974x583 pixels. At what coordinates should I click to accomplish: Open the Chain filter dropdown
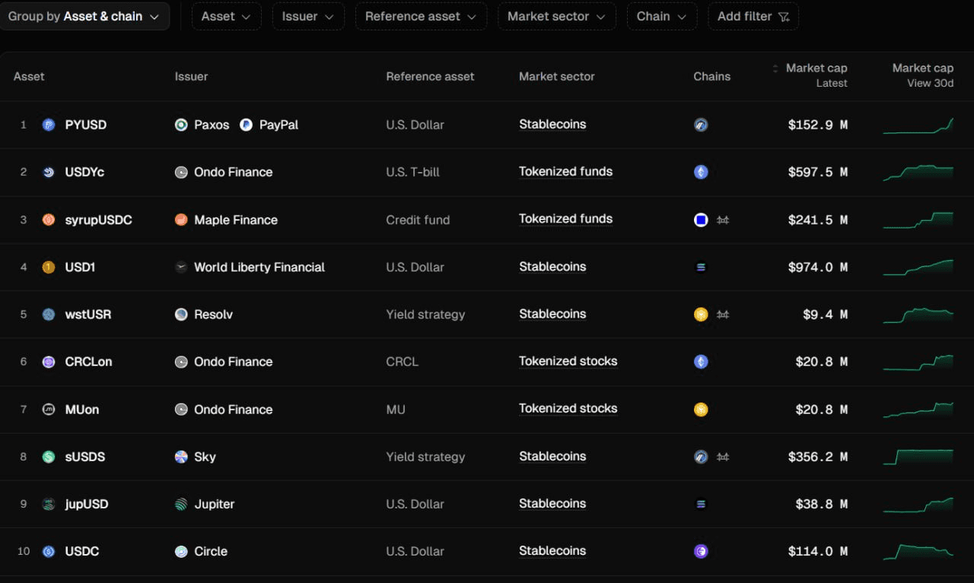point(661,17)
